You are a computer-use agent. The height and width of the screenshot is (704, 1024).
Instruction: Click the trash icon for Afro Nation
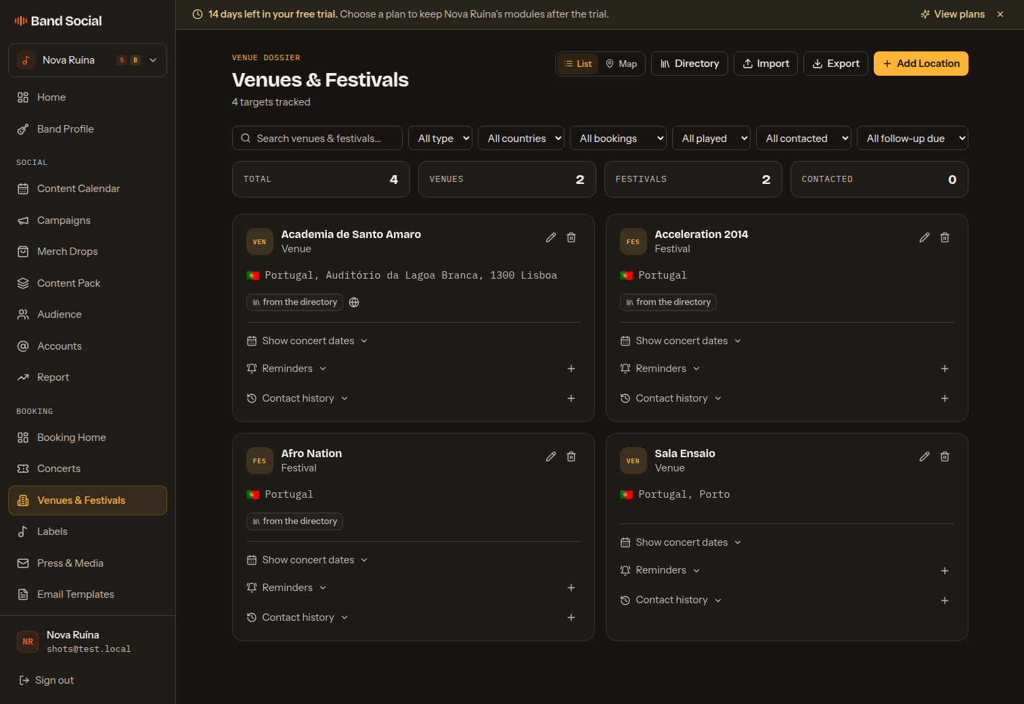click(571, 456)
